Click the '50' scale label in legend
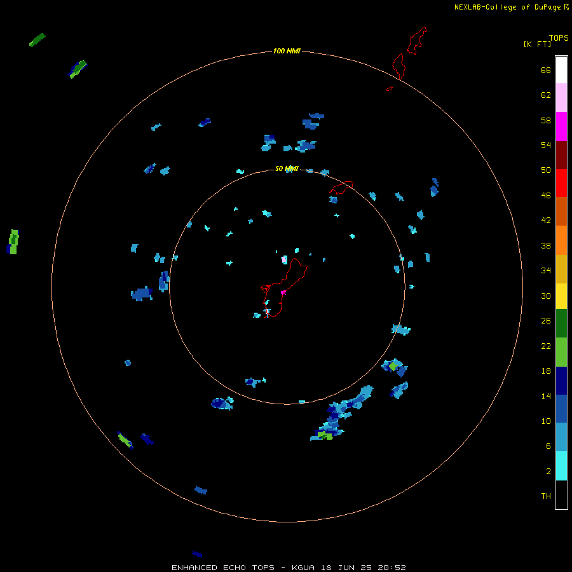The image size is (572, 572). [546, 170]
